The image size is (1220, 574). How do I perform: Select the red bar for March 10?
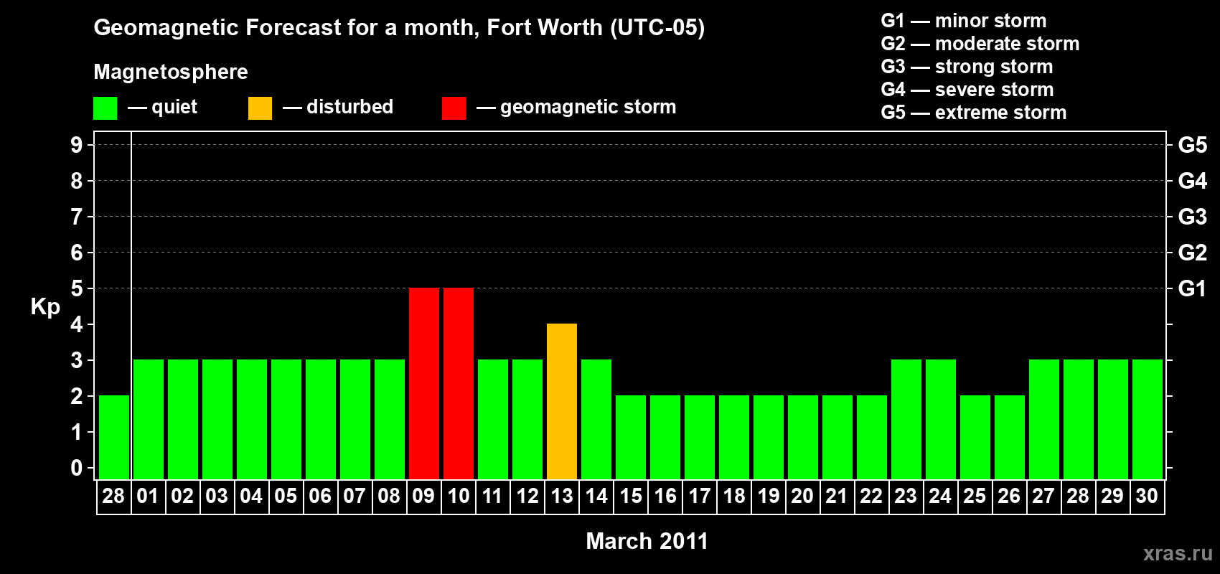coord(459,383)
